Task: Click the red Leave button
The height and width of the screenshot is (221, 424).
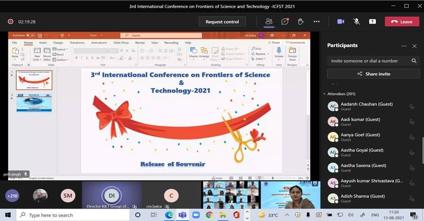Action: [x=401, y=22]
